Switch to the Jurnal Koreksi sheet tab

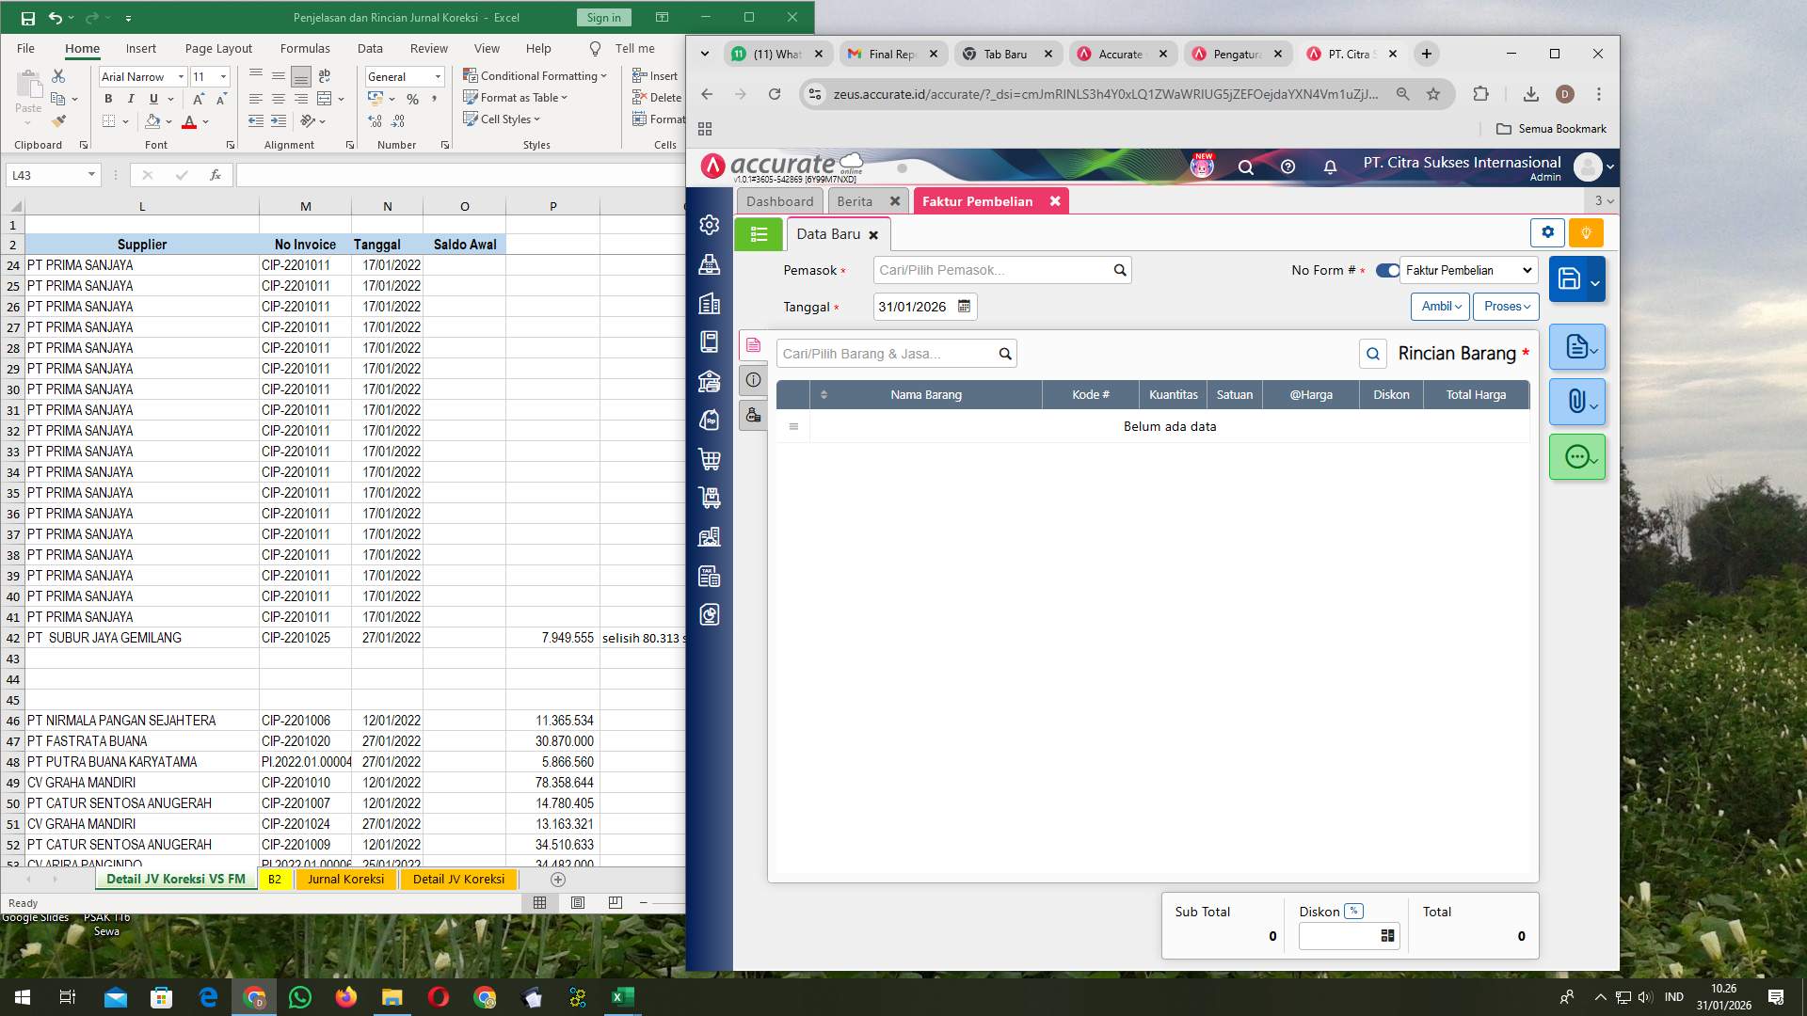pos(345,879)
